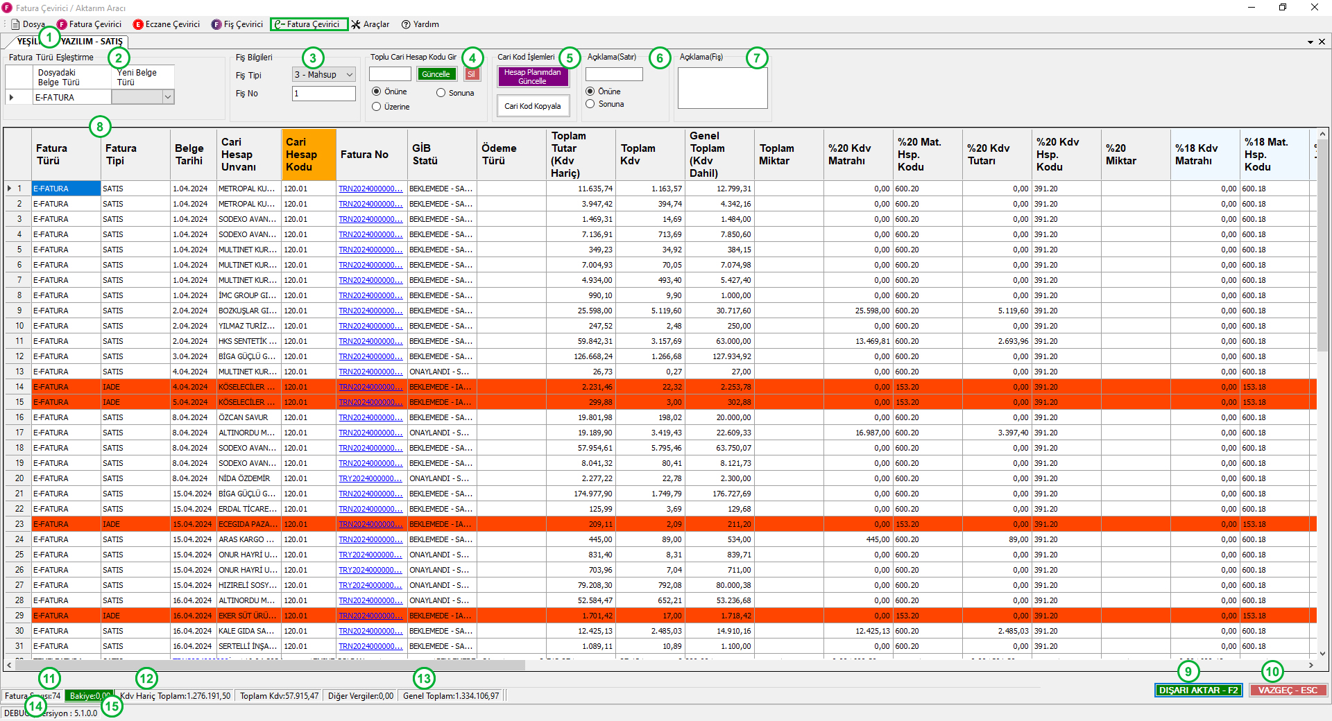Click the %18 Kdv Matrahı column header
This screenshot has width=1332, height=721.
click(x=1205, y=154)
